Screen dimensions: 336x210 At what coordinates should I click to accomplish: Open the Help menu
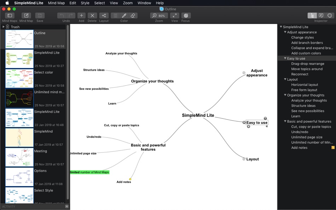[x=160, y=3]
